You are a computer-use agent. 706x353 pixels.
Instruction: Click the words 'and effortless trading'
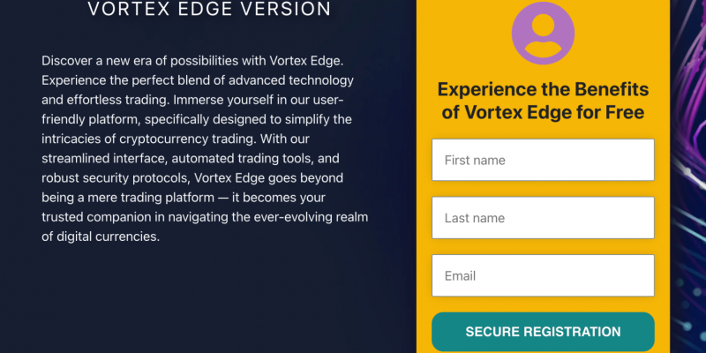pyautogui.click(x=107, y=100)
